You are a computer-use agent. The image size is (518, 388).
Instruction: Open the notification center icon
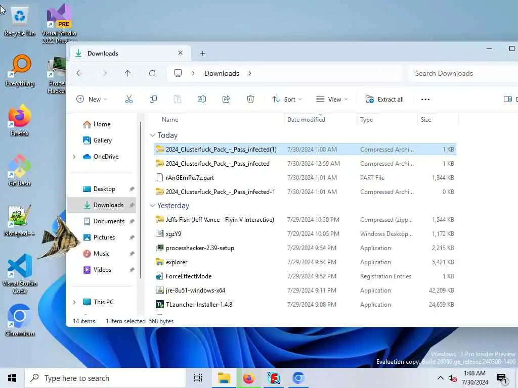click(502, 378)
